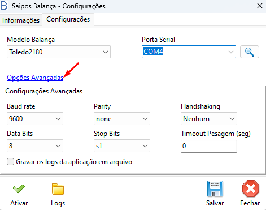Switch to the Informações tab
This screenshot has width=266, height=210.
[21, 20]
